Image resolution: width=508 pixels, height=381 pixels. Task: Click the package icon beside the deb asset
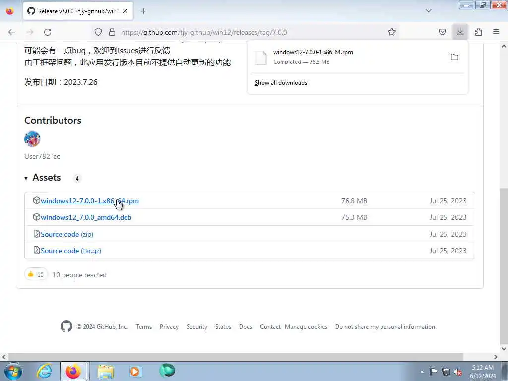(x=37, y=217)
